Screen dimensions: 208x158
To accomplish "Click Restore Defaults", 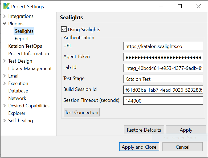I will click(144, 130).
